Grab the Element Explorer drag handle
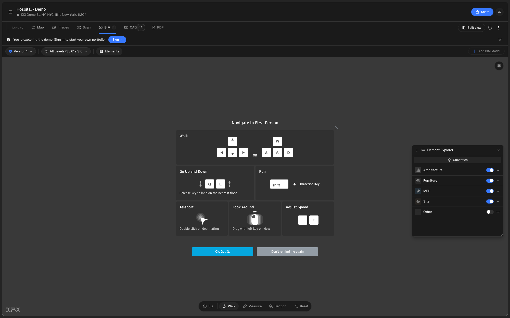510x318 pixels. [417, 150]
